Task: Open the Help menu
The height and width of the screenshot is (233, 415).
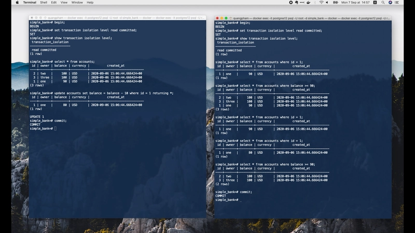Action: tap(90, 3)
